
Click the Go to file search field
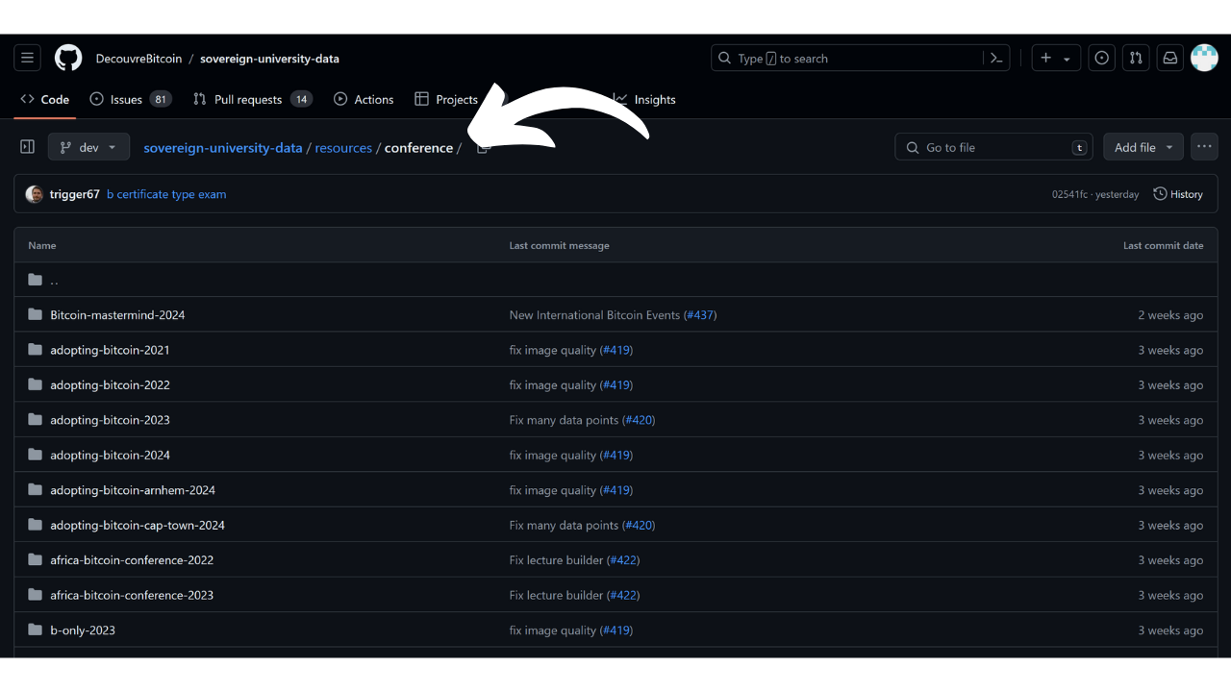(x=995, y=147)
